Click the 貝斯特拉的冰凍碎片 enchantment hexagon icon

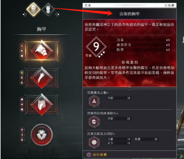tap(94, 122)
